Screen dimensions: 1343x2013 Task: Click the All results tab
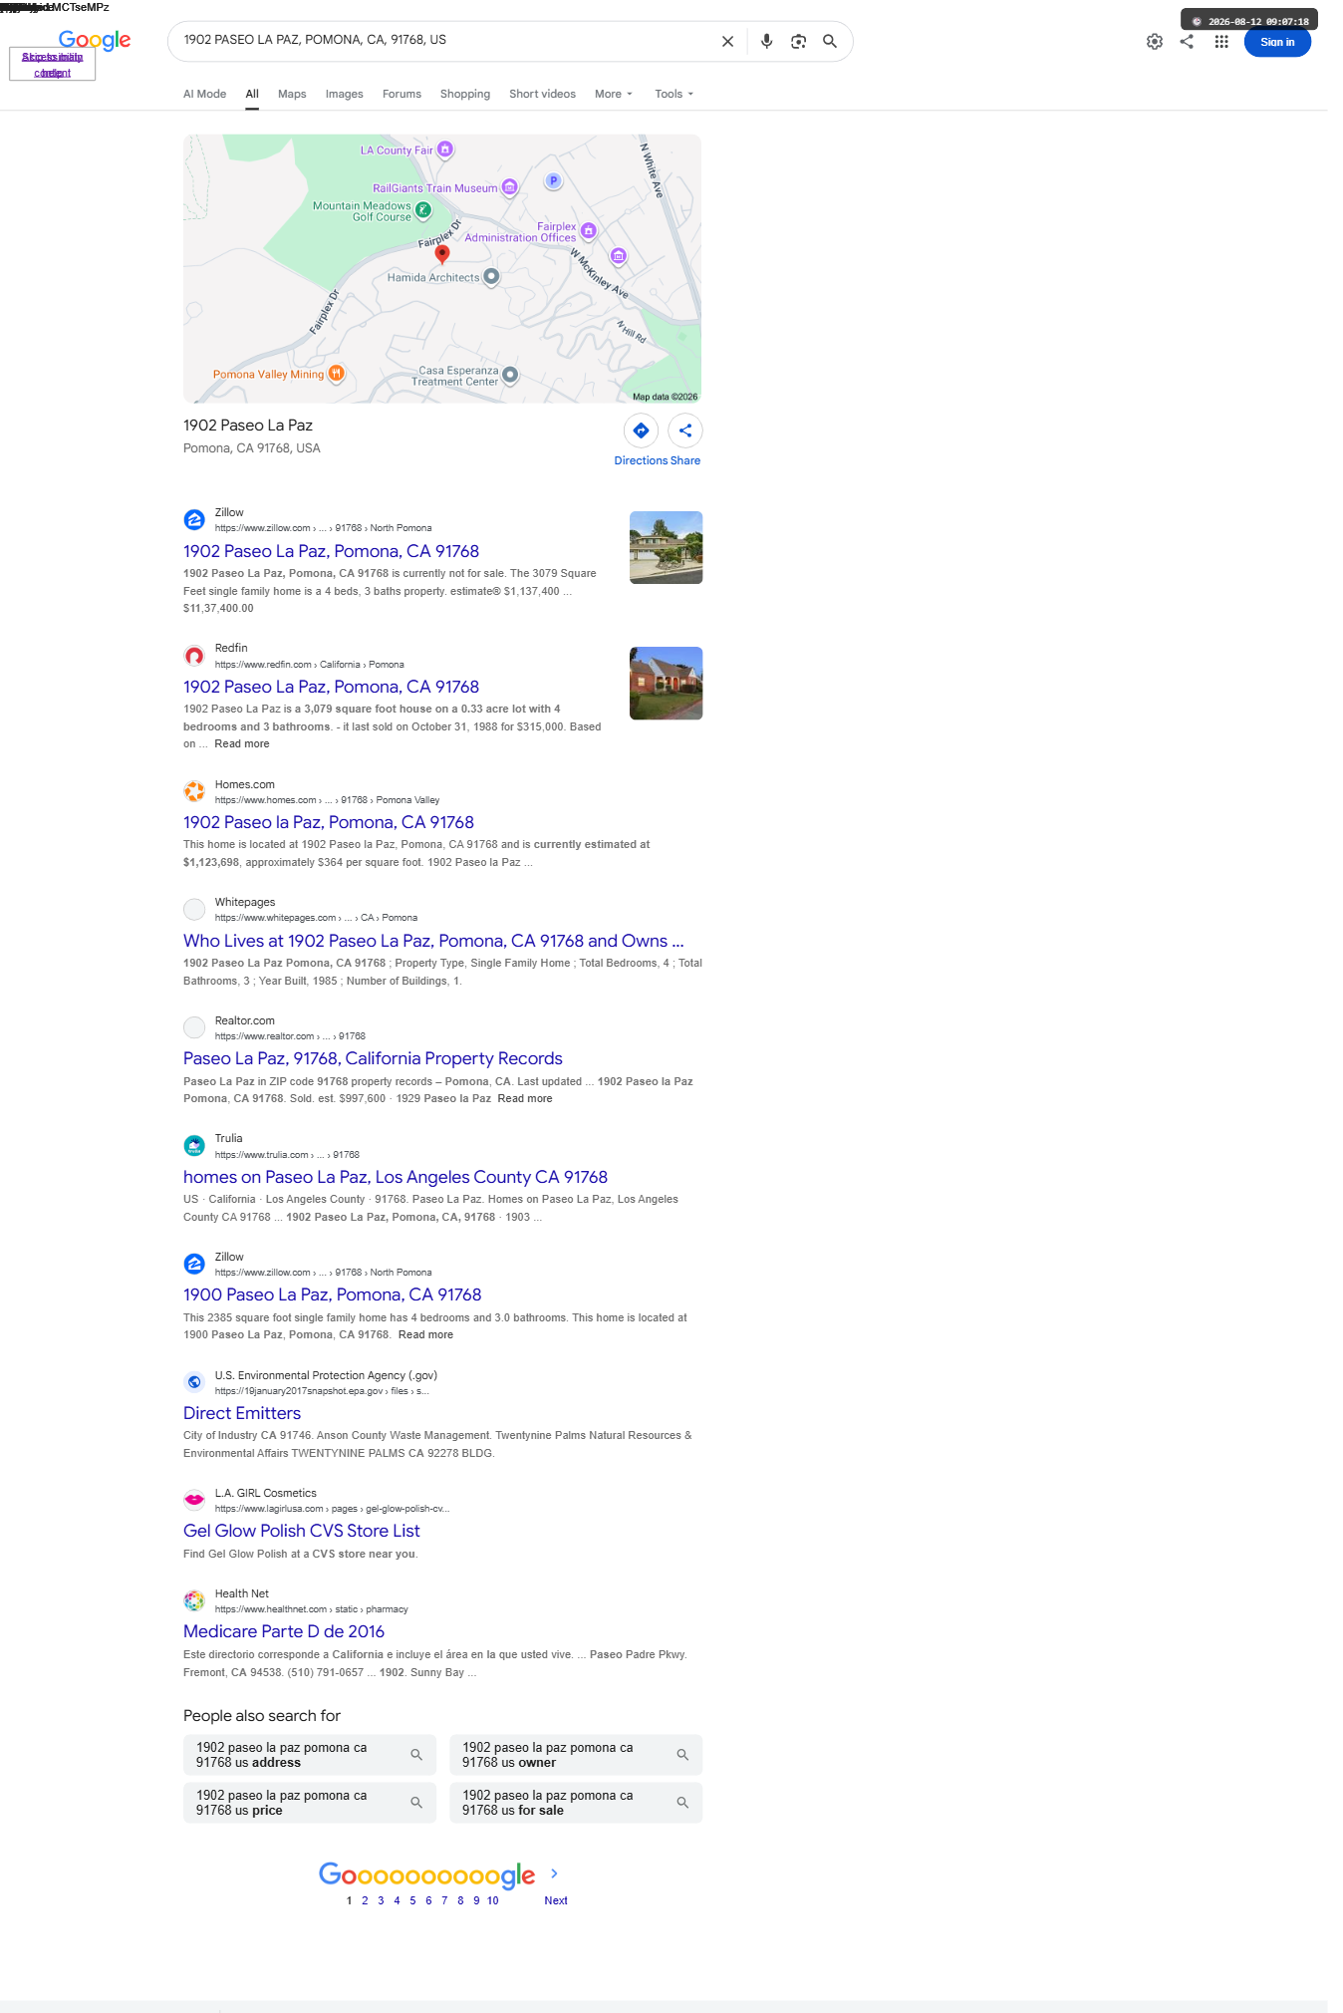point(252,94)
